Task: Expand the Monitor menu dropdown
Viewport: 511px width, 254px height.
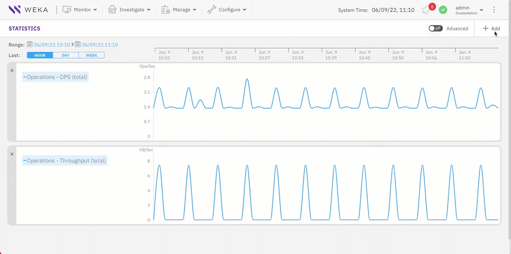Action: point(80,10)
